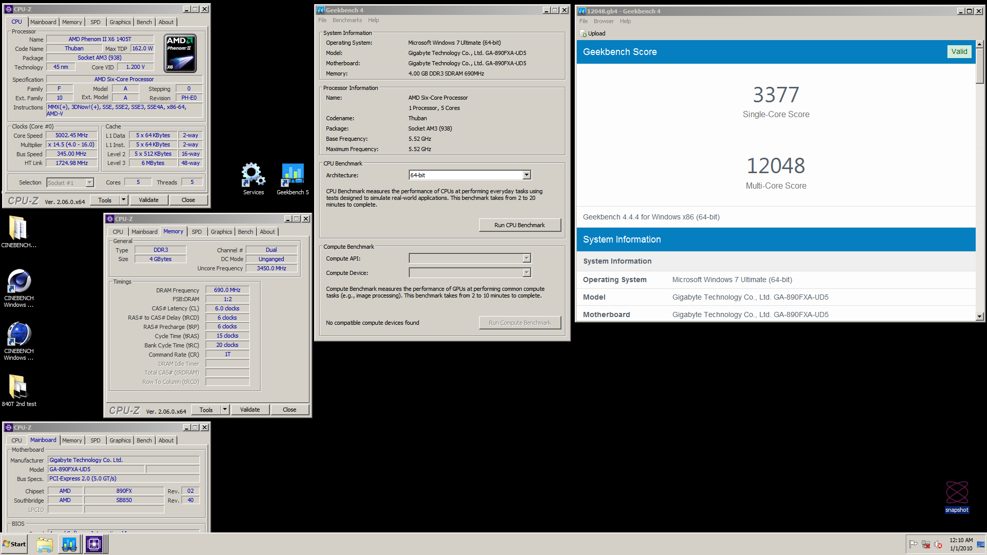This screenshot has width=987, height=555.
Task: Click the Core Speed 5002.45 MHz value
Action: click(x=71, y=135)
